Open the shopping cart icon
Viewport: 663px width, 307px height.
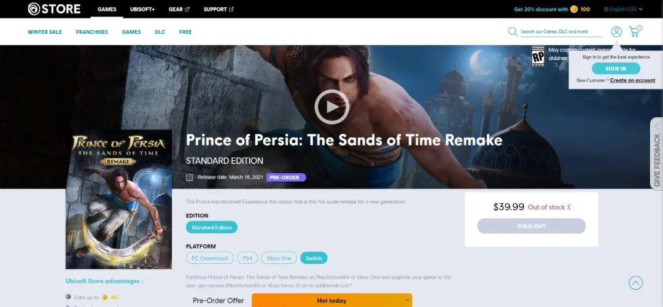pos(635,31)
